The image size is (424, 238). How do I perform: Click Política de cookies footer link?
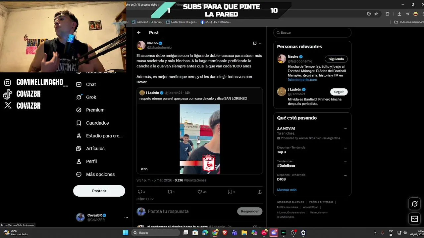(x=288, y=207)
